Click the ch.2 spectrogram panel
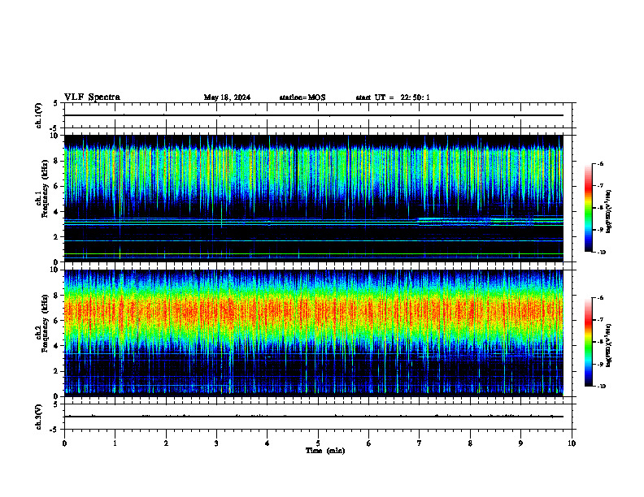This screenshot has height=497, width=644. 313,333
